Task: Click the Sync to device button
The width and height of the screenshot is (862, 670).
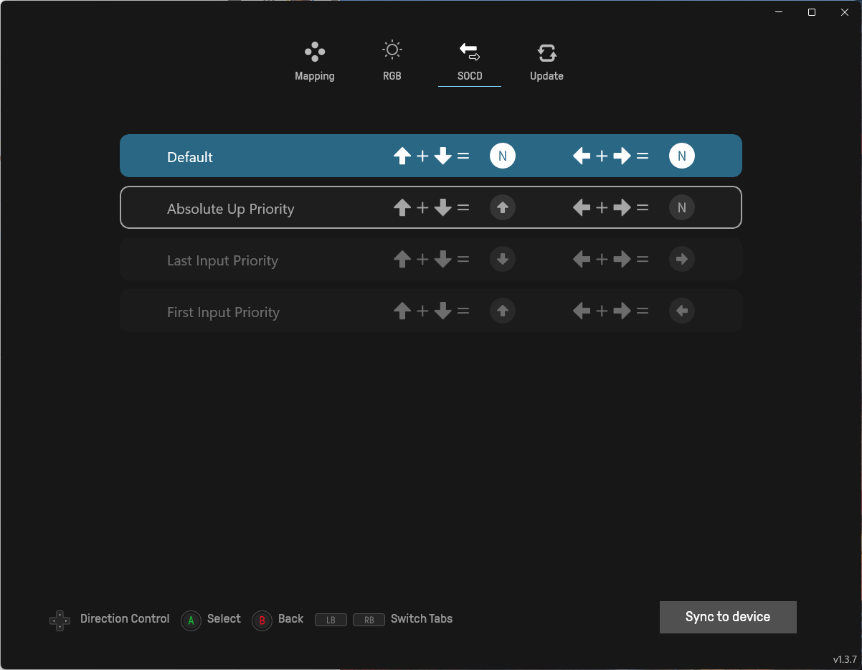Action: [728, 617]
